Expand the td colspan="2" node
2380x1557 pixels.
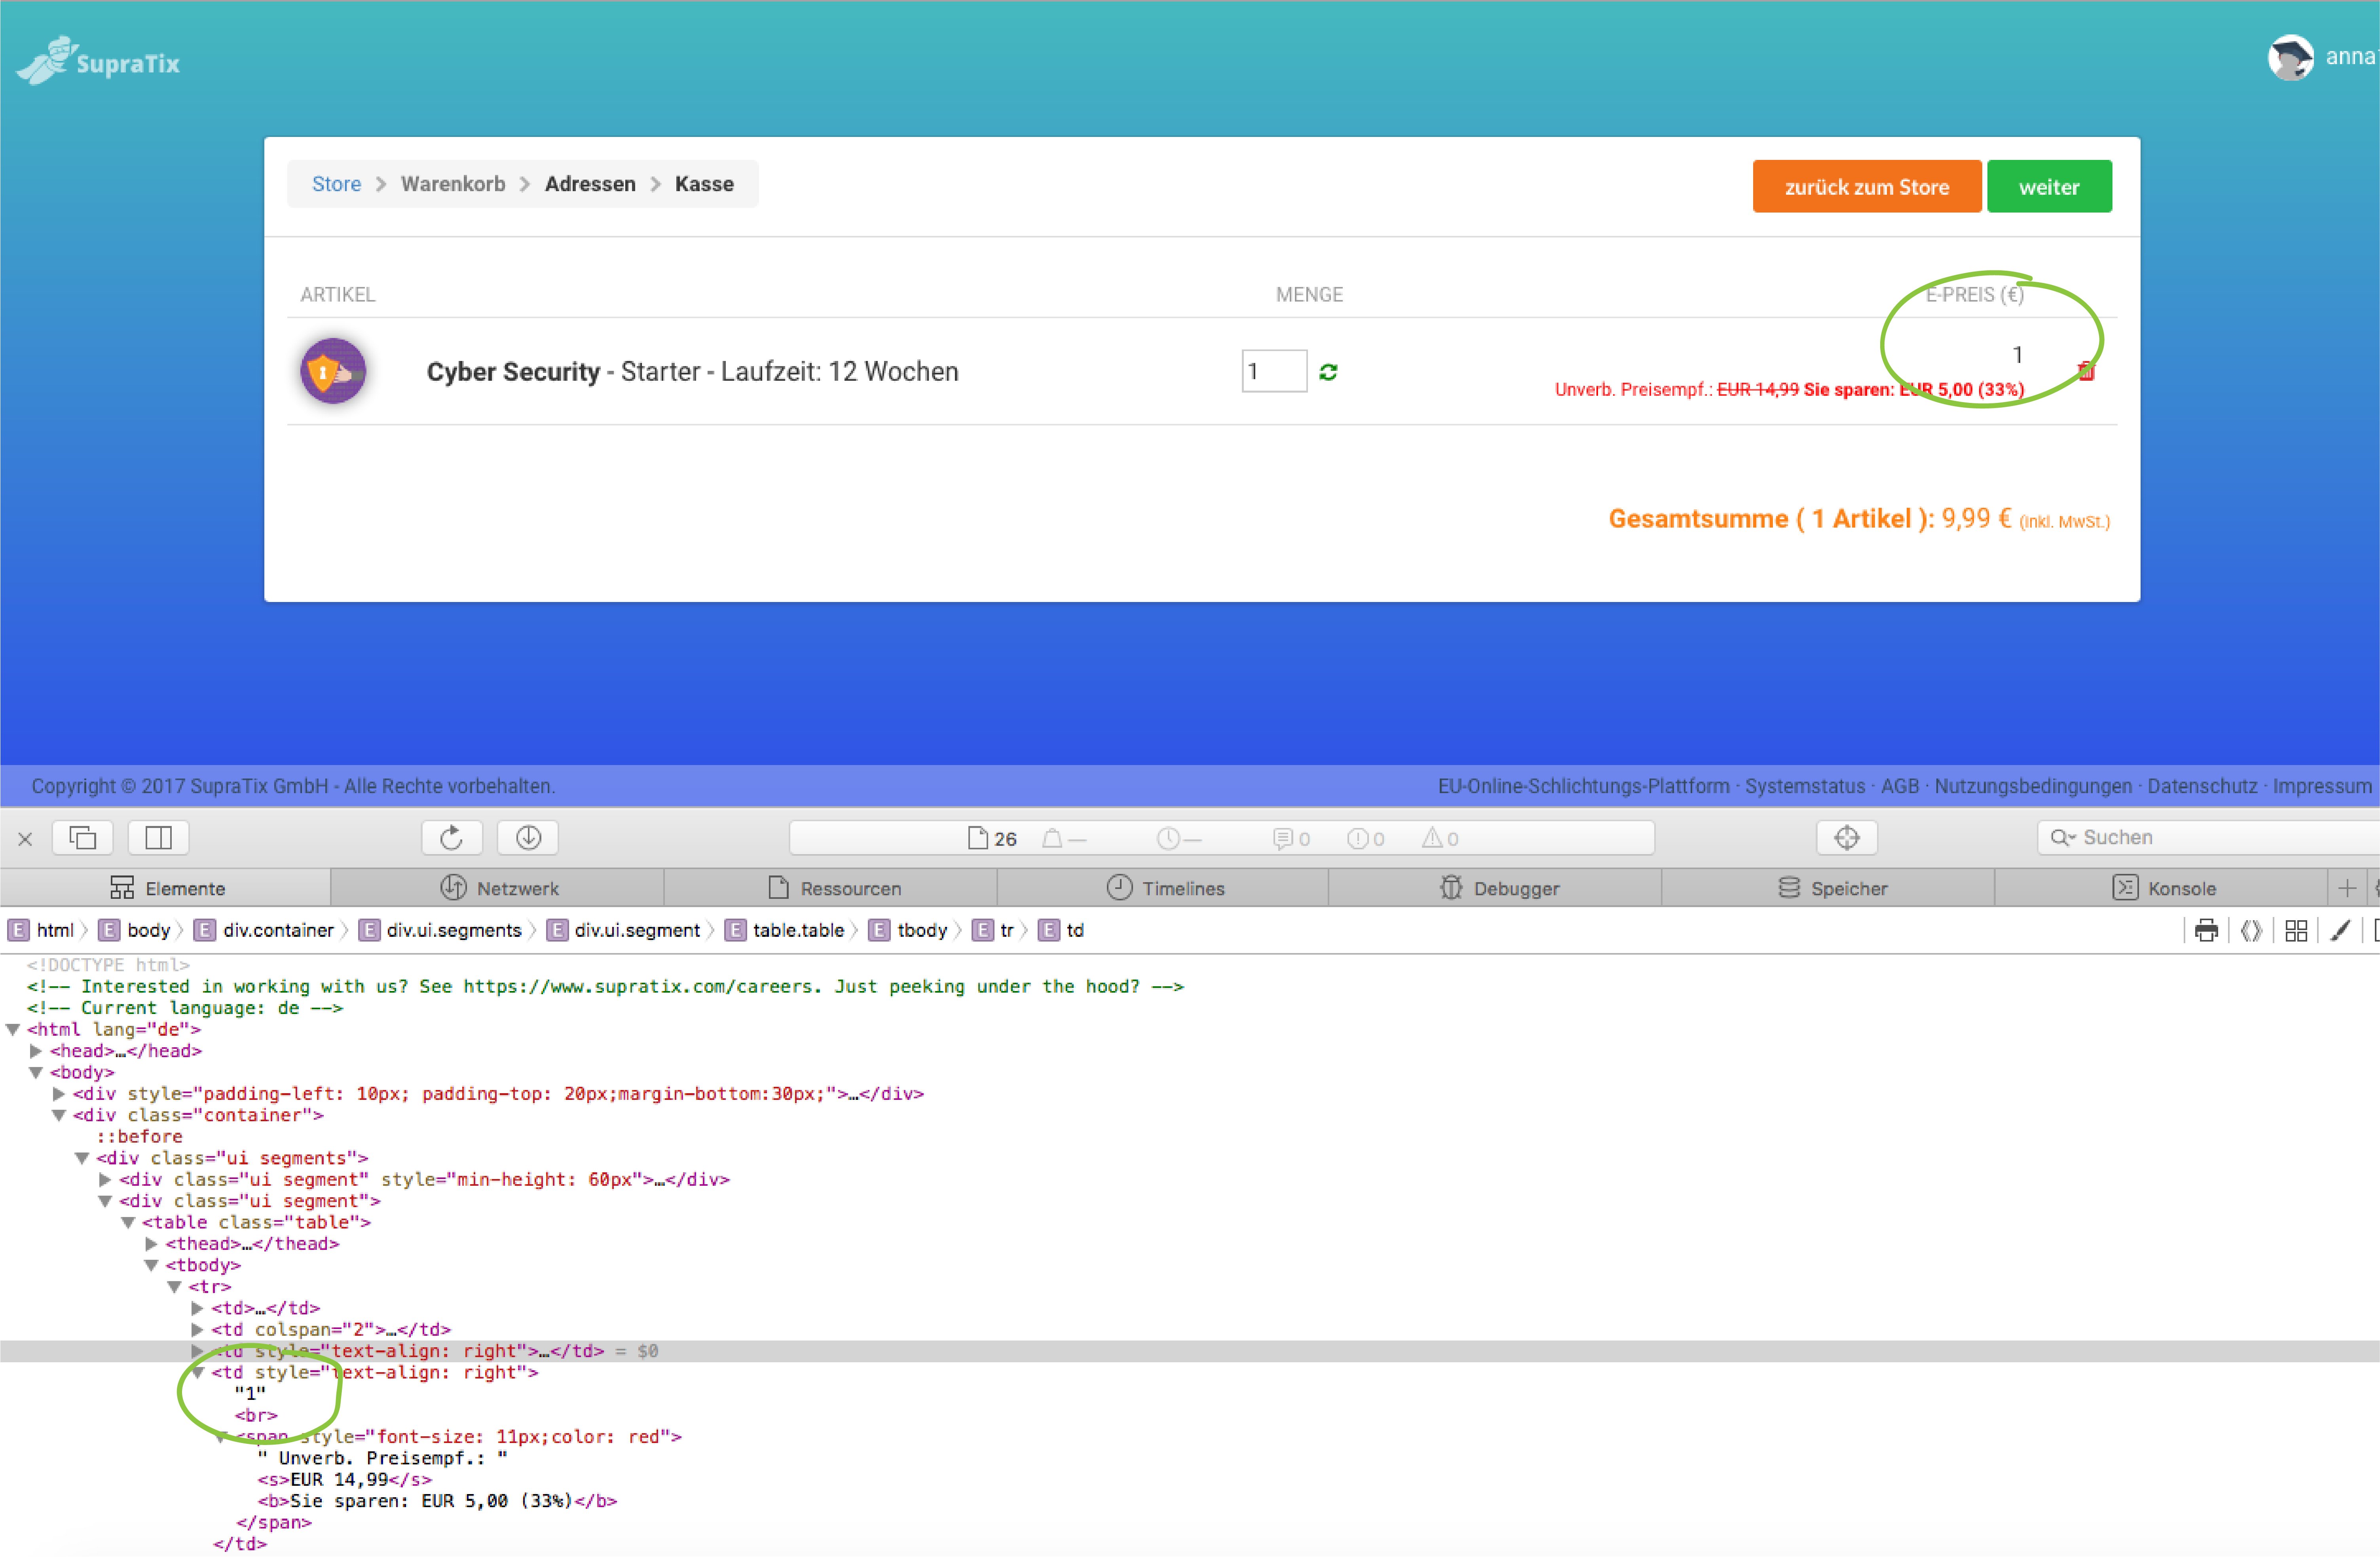pyautogui.click(x=197, y=1329)
